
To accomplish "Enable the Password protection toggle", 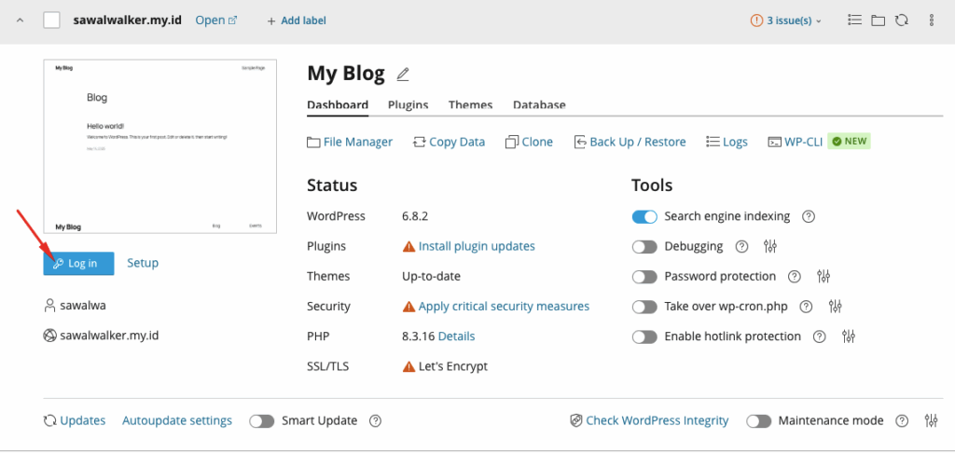I will [644, 277].
